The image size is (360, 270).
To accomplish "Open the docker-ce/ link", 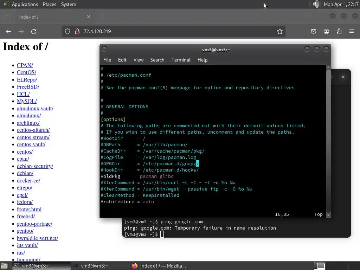I will tap(28, 181).
